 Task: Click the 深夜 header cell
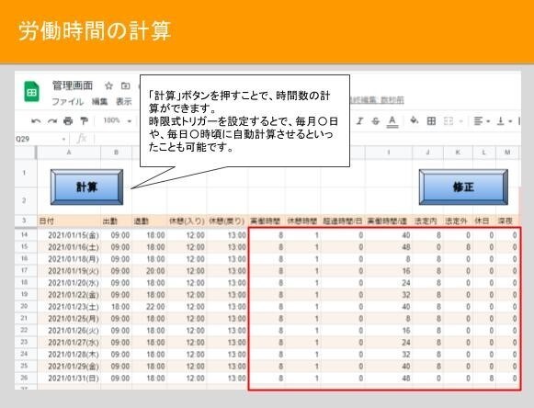coord(507,221)
